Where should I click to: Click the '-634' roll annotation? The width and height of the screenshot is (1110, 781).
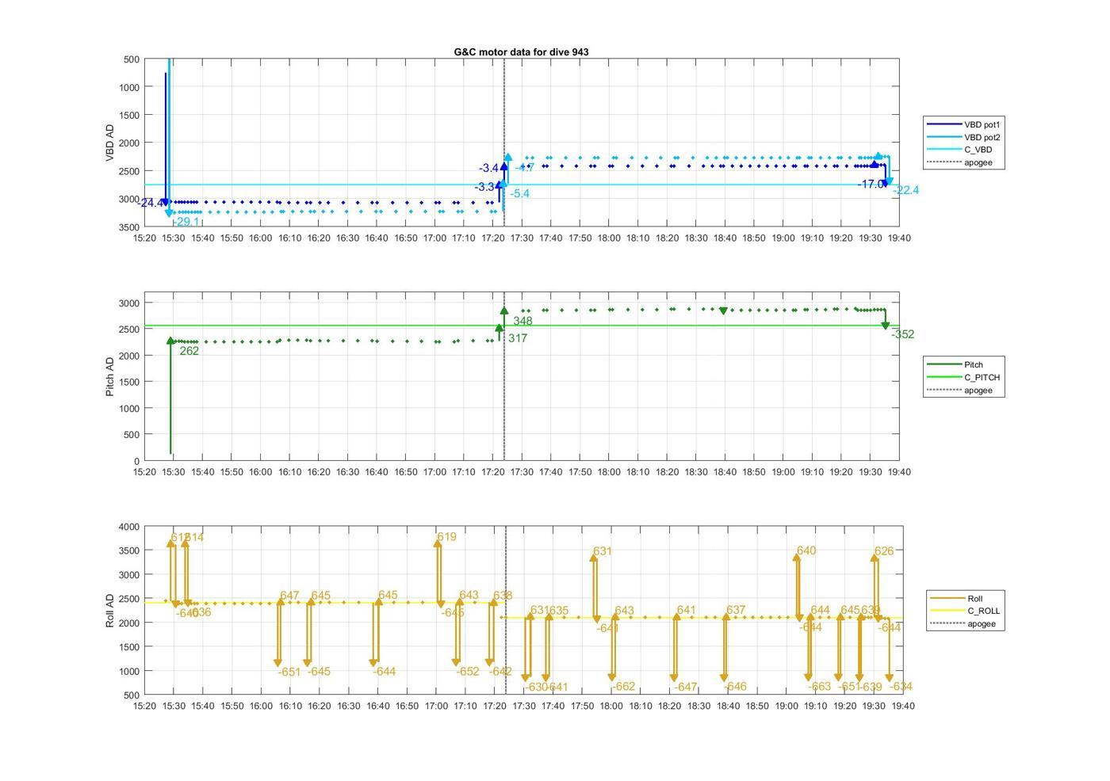[901, 687]
